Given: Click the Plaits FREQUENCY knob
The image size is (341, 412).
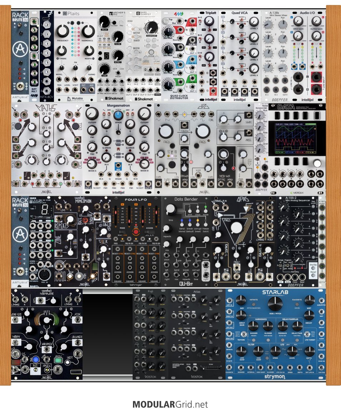Looking at the screenshot, I should pyautogui.click(x=63, y=31).
